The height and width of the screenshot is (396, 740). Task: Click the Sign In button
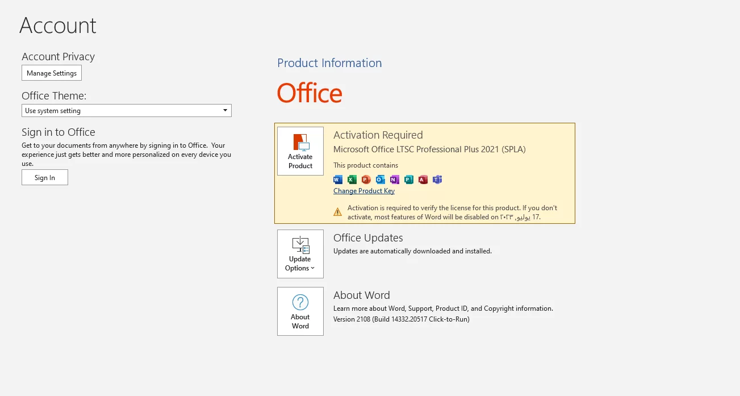pos(45,177)
